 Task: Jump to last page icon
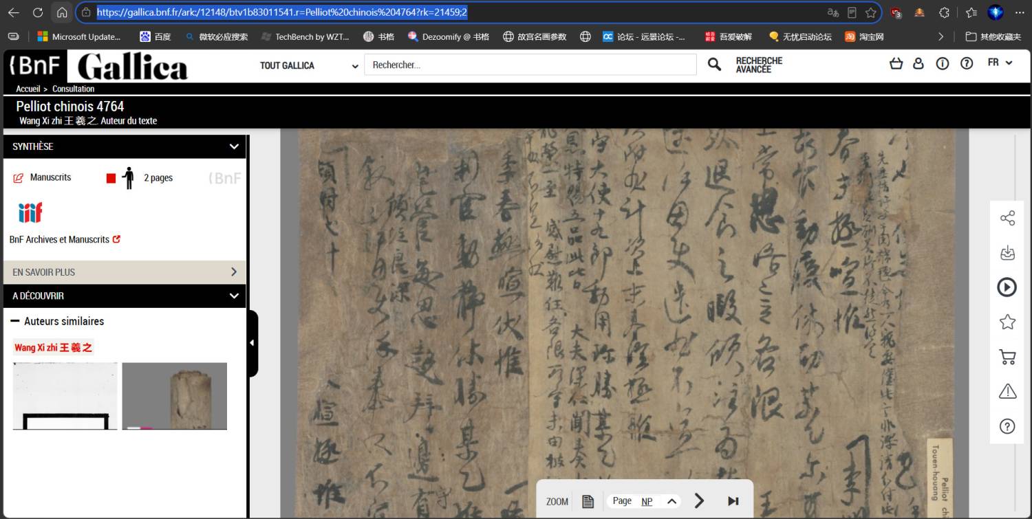pyautogui.click(x=733, y=501)
